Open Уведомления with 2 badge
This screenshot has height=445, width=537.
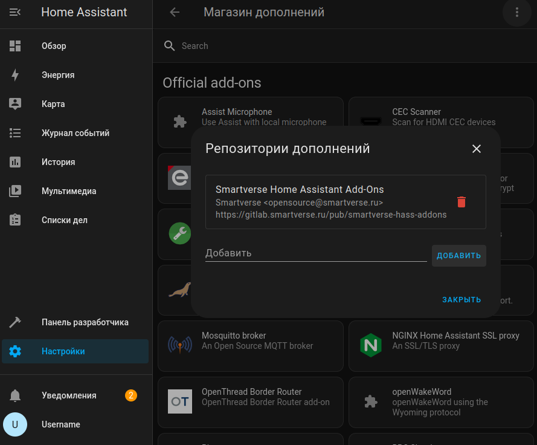coord(69,395)
